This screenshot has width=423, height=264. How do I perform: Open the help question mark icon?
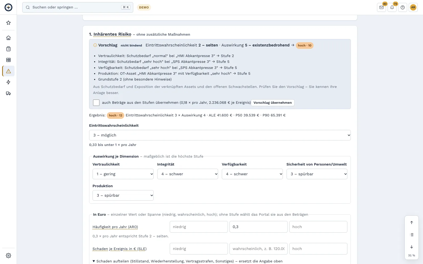(x=403, y=7)
